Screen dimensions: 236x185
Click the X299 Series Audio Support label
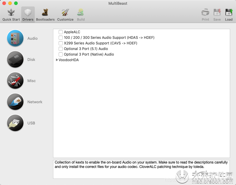coord(100,43)
